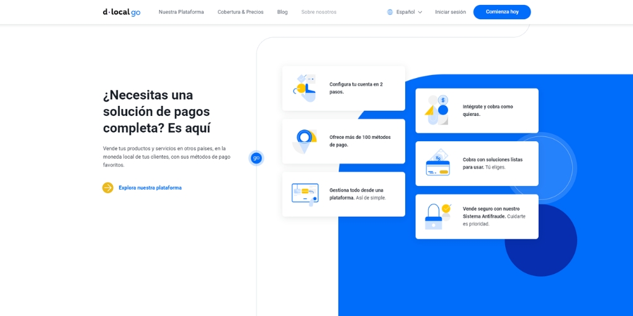Image resolution: width=633 pixels, height=316 pixels.
Task: Go to Cobertura & Precios page
Action: [240, 12]
